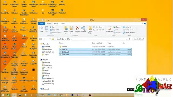Open Recent places in navigation pane

click(x=49, y=52)
